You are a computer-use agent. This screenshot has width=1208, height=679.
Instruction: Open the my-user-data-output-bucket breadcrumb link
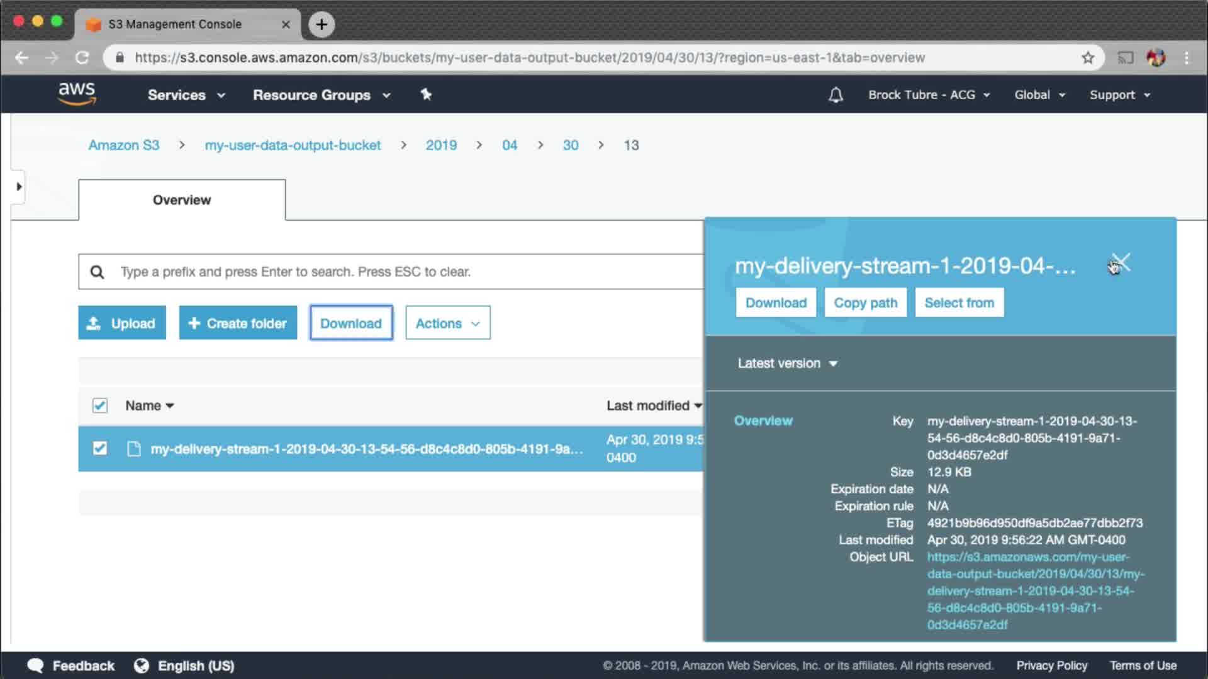tap(293, 145)
